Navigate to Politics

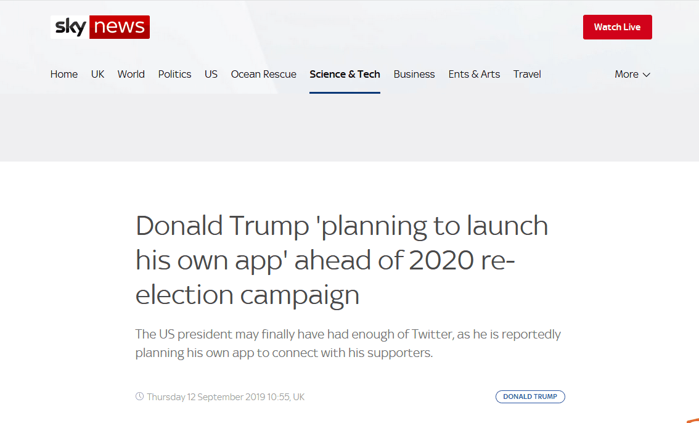pos(175,75)
